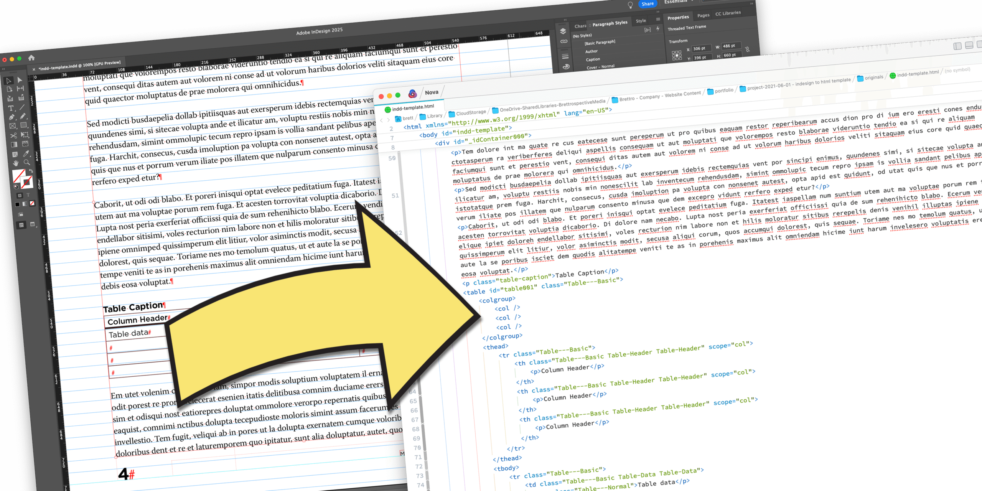Open the Stroke panel icon
This screenshot has height=491, width=982.
(565, 56)
